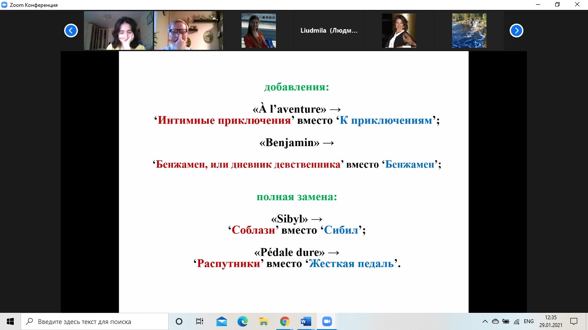
Task: Click 'Жесткая педаль' blue text
Action: point(351,263)
